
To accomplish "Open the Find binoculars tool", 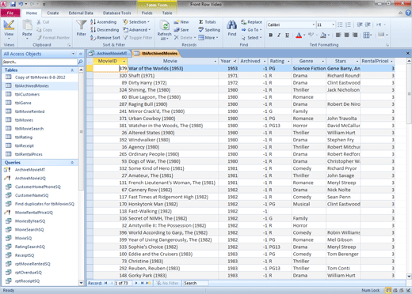I will coord(232,28).
